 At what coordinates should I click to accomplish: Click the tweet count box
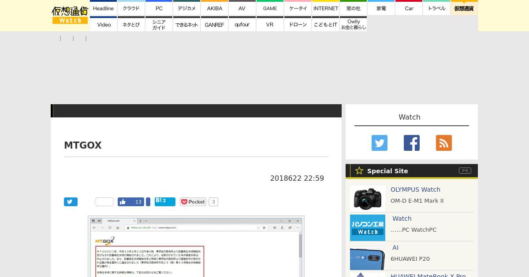(104, 202)
